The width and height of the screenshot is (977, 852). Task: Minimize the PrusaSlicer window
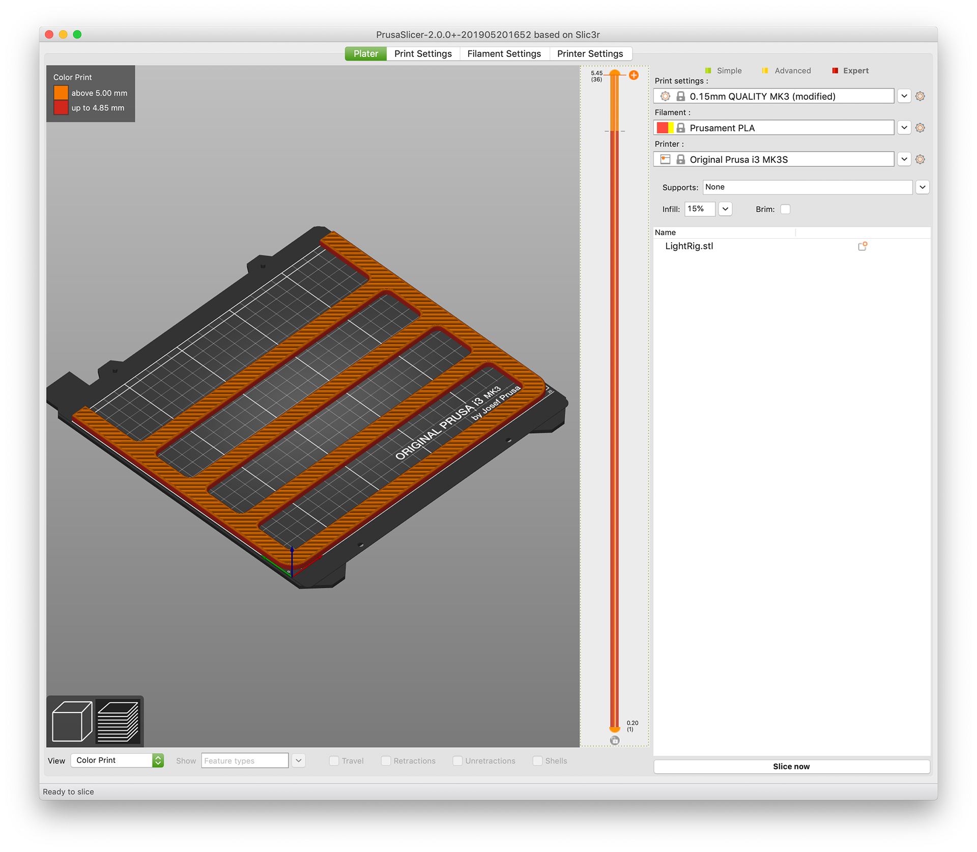point(63,35)
